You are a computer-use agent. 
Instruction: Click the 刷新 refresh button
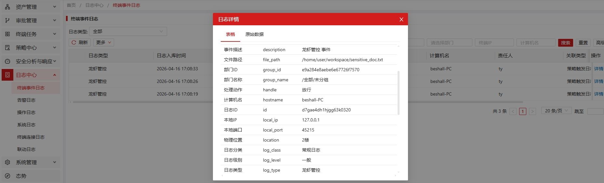(x=80, y=42)
